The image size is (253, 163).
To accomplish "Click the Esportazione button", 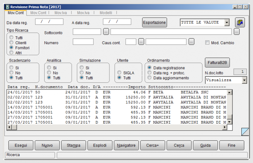I will pos(154,22).
